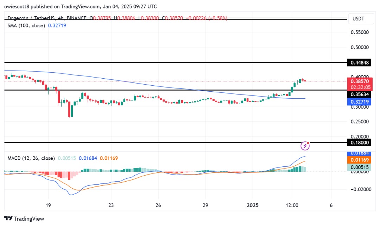Click the red 0.38570 current price label
The image size is (380, 226).
360,81
